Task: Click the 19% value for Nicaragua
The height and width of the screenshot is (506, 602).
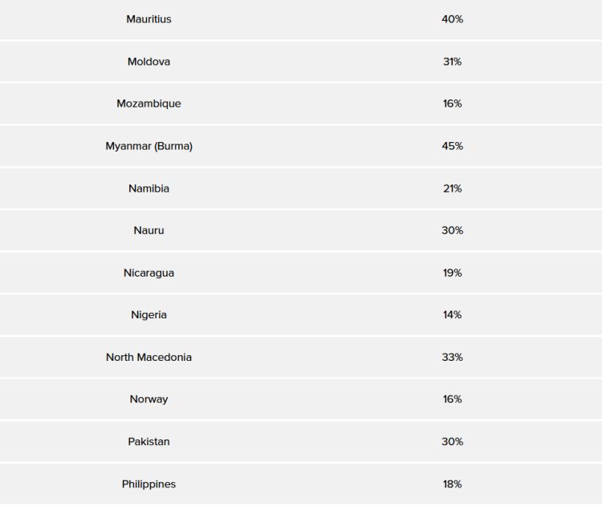Action: point(452,273)
